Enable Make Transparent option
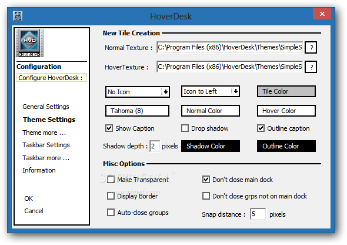This screenshot has width=347, height=245. (111, 180)
